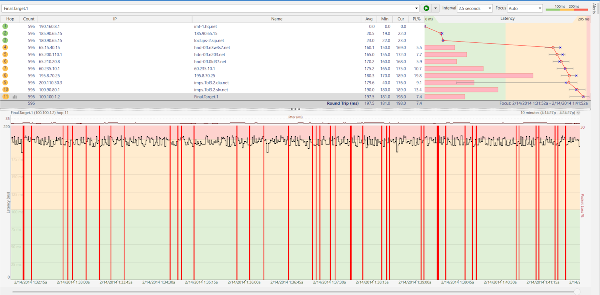
Task: Sort by the Avg column header
Action: (369, 19)
